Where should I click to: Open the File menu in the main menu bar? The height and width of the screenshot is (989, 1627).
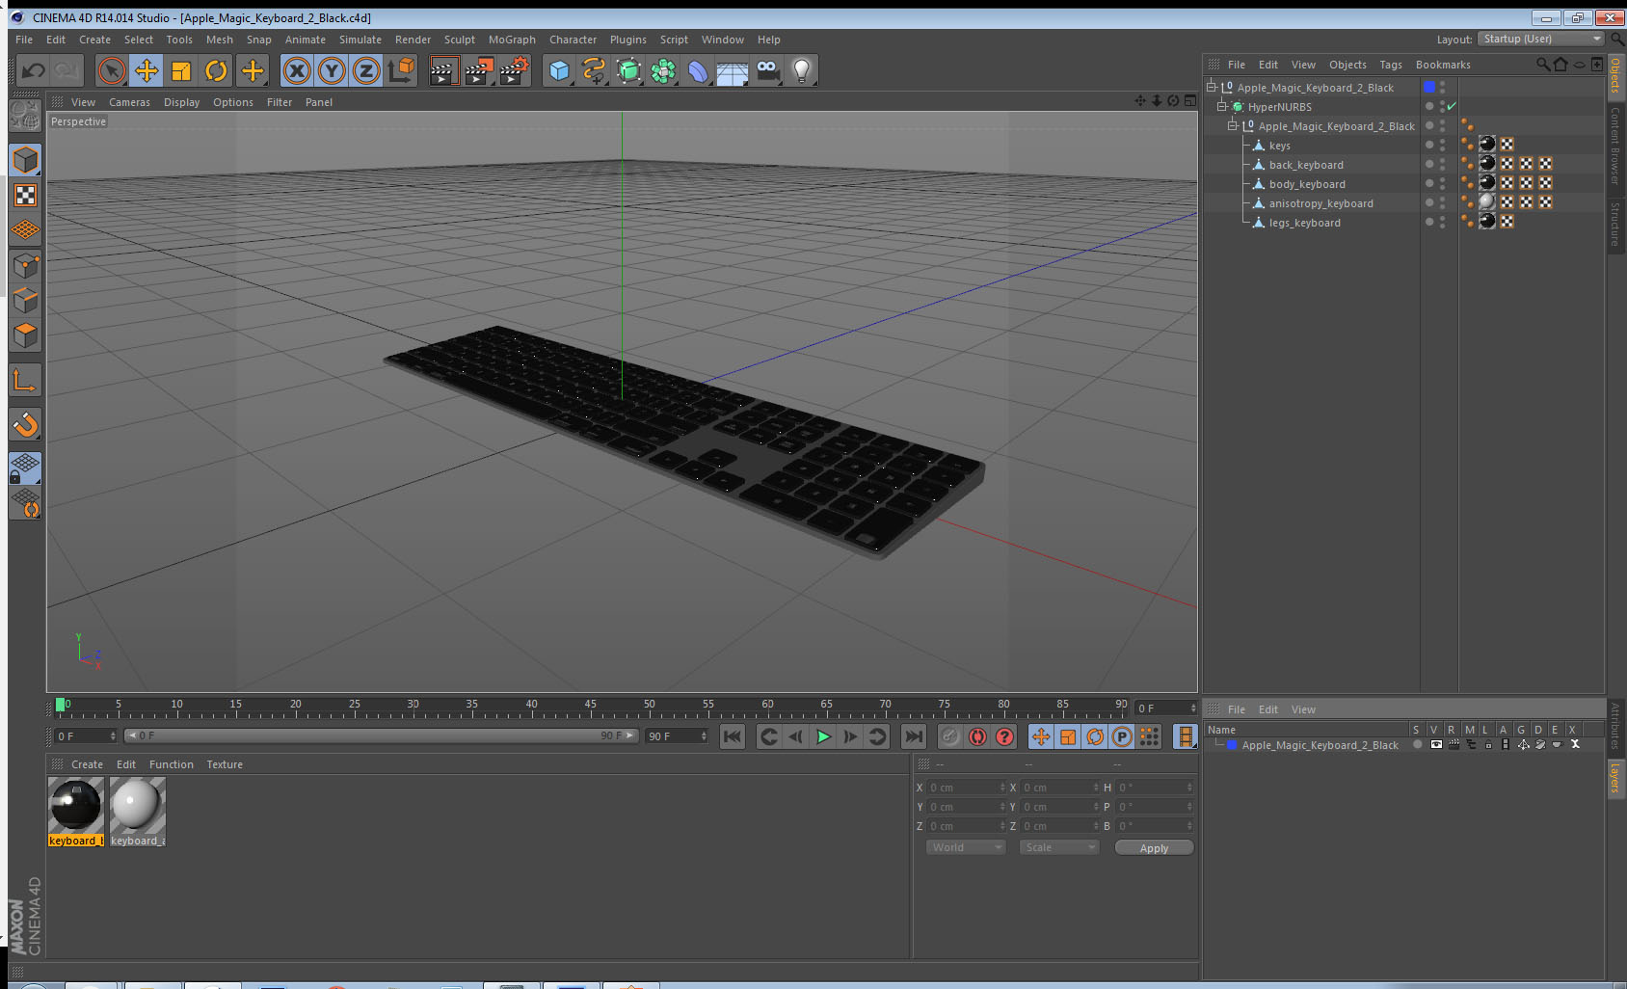(24, 40)
